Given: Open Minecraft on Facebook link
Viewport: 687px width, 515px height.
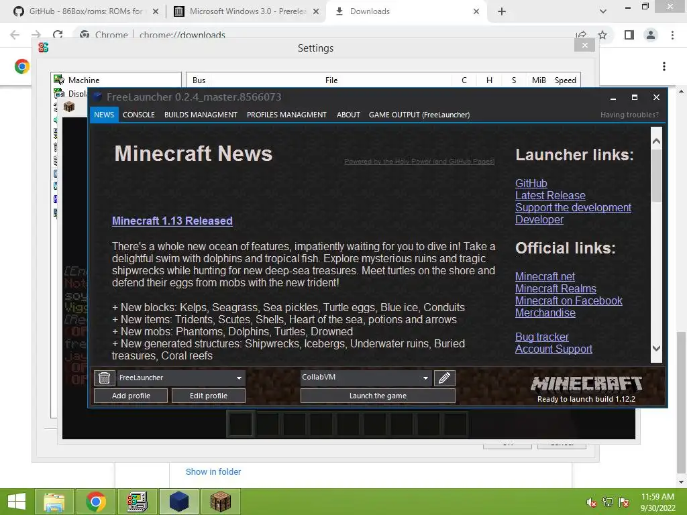Looking at the screenshot, I should (569, 300).
